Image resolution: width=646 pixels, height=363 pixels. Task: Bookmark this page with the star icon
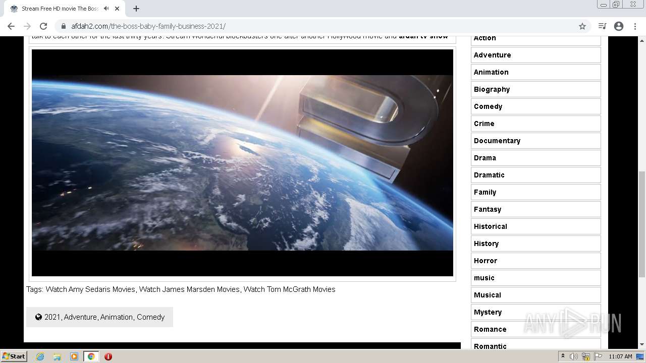582,26
